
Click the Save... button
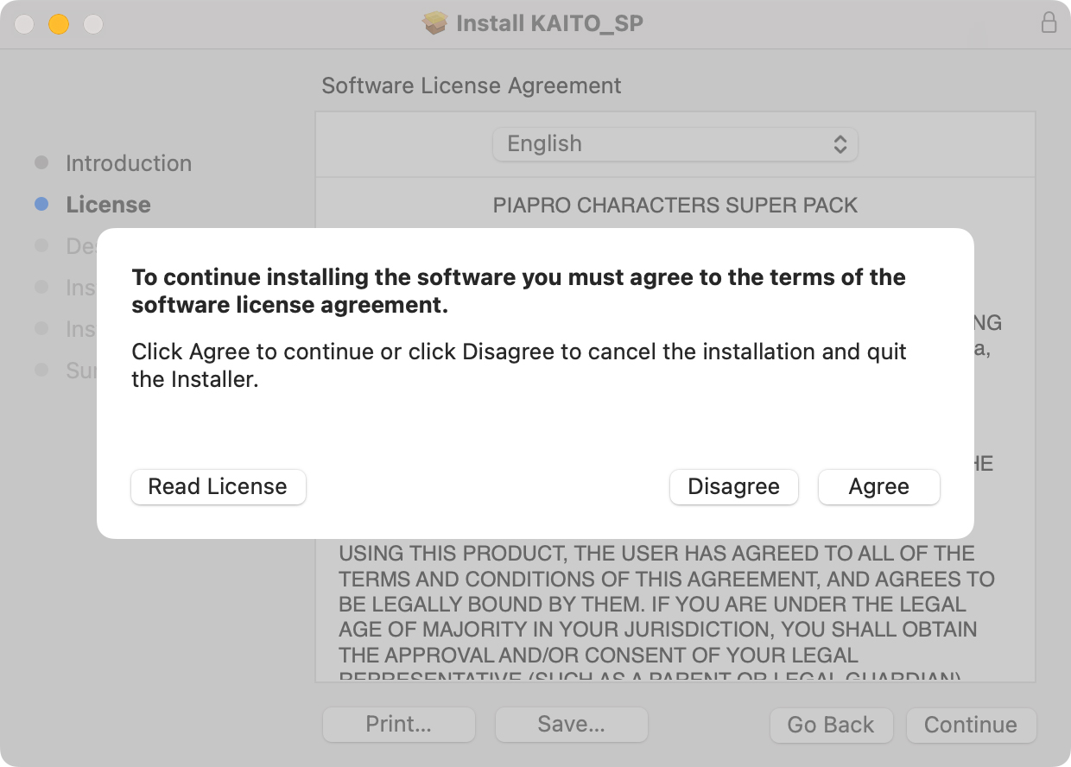[x=571, y=725]
